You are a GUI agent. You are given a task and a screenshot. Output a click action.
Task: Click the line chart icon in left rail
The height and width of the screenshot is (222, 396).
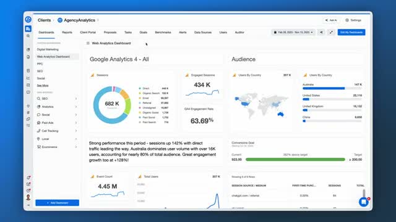pyautogui.click(x=28, y=78)
